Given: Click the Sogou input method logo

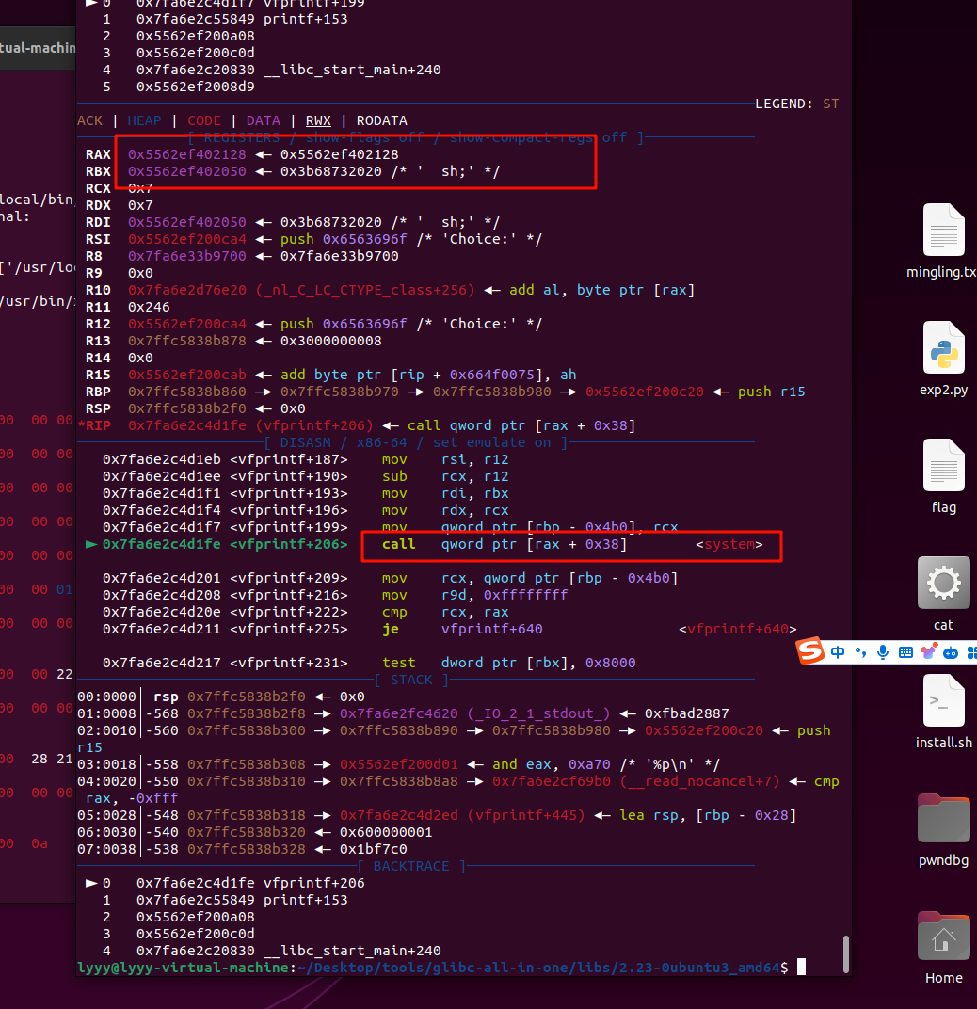Looking at the screenshot, I should coord(810,650).
